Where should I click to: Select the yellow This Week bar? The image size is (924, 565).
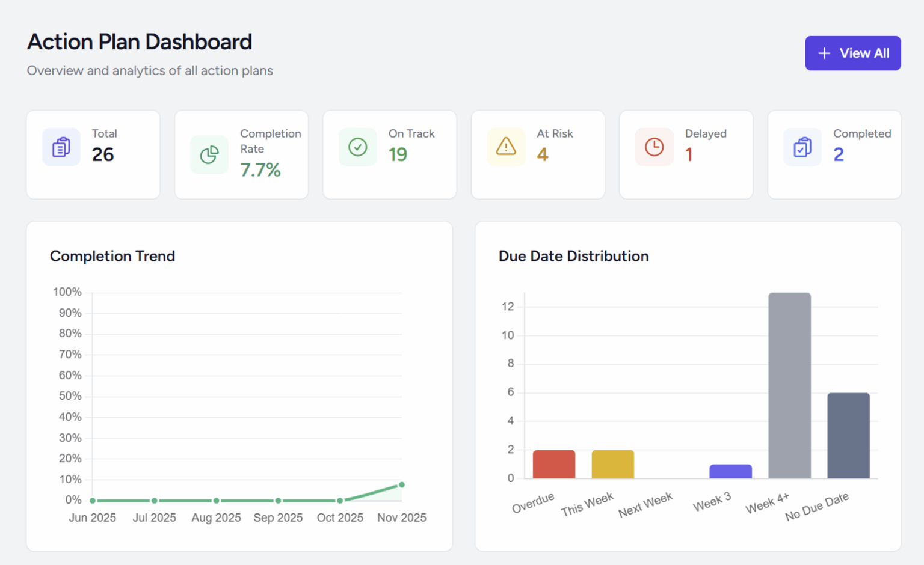tap(612, 465)
